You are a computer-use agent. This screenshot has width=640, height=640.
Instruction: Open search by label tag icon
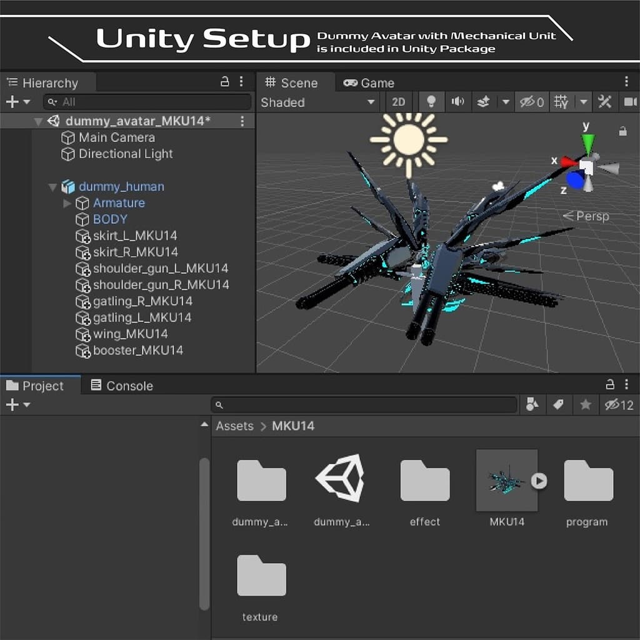click(558, 405)
